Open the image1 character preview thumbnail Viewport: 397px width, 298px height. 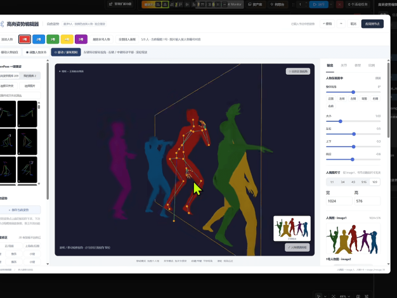[x=353, y=239]
